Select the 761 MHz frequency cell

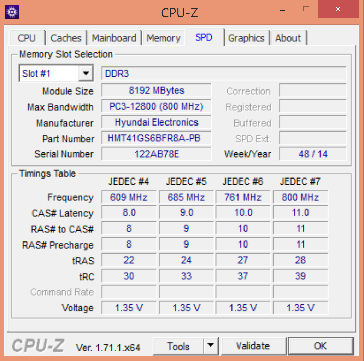click(x=243, y=197)
